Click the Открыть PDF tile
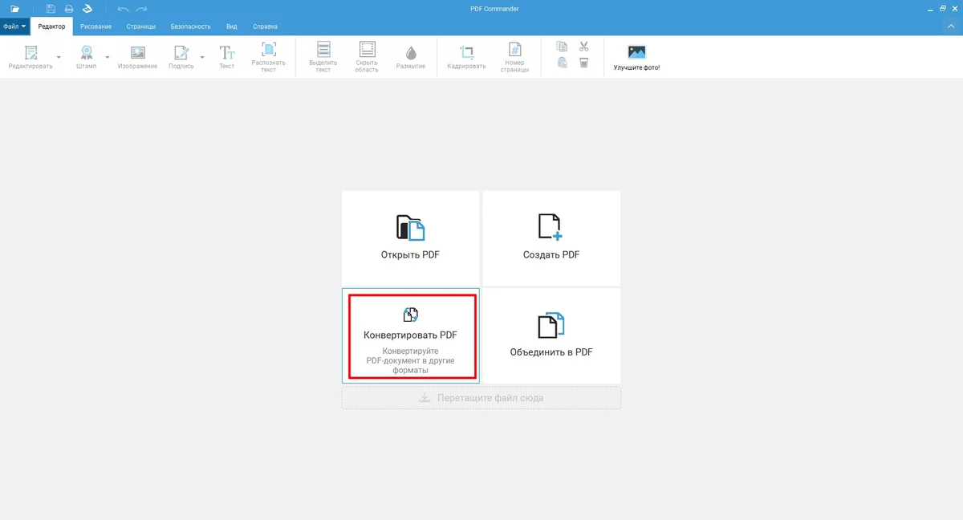 pos(410,238)
